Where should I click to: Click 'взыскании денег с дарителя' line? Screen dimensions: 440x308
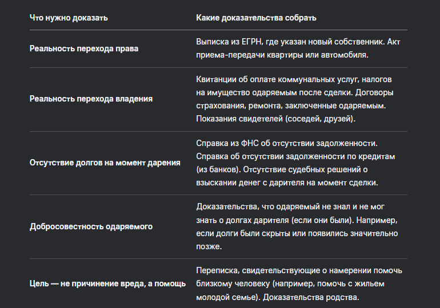[287, 183]
